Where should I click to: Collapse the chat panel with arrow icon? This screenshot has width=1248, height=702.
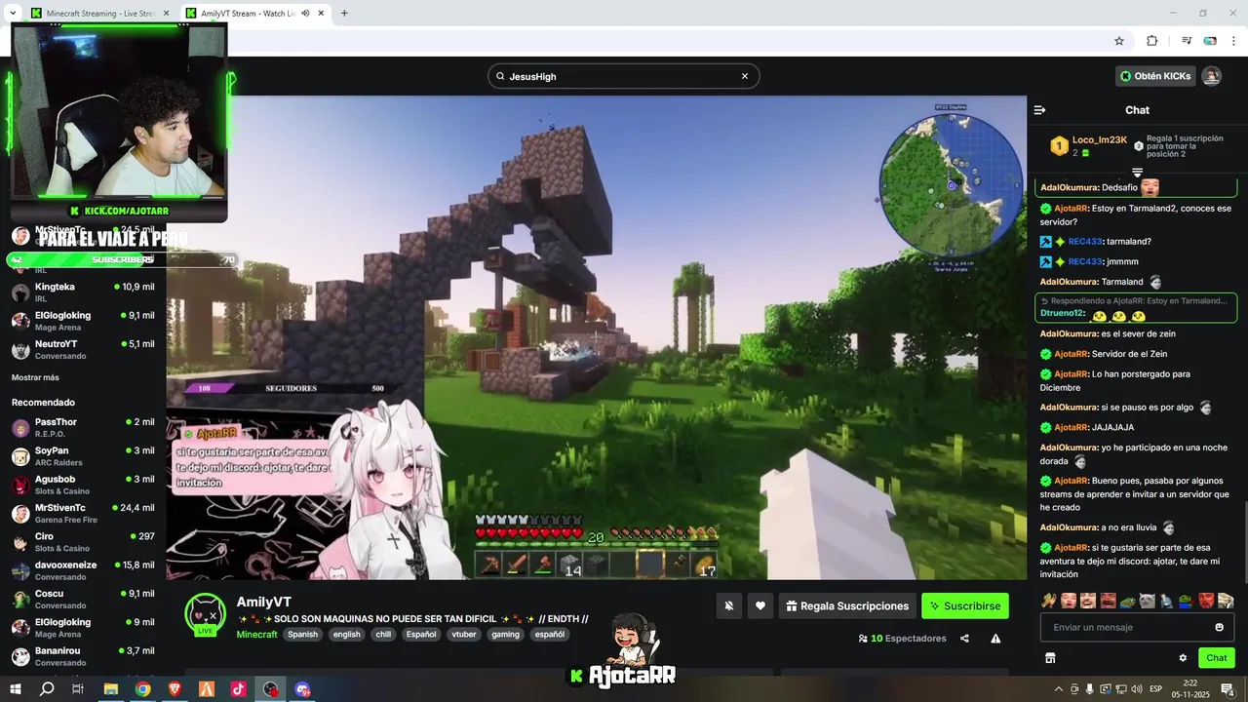click(x=1039, y=110)
